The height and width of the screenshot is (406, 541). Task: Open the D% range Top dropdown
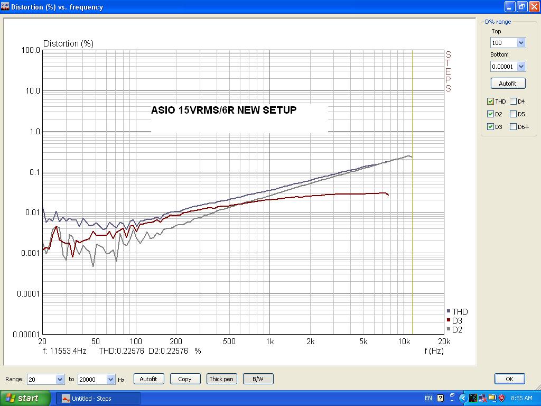tap(521, 43)
